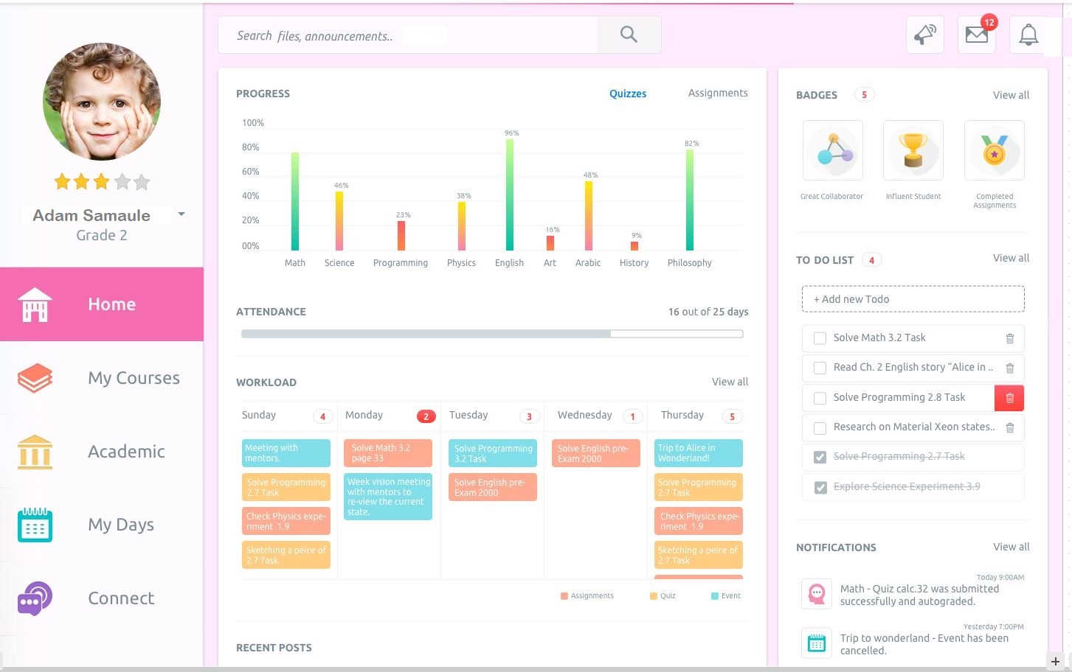Screen dimensions: 1072x672
Task: Open the mail inbox with 12 badge
Action: pos(977,35)
